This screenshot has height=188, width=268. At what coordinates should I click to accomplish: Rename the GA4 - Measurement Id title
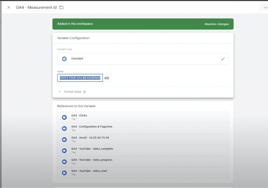pyautogui.click(x=36, y=7)
